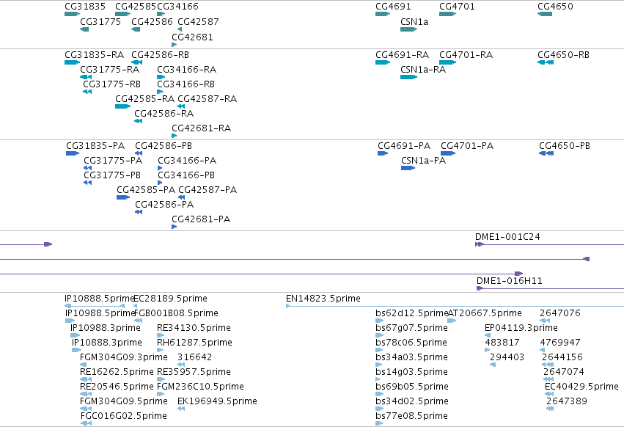Click the CG4691 gene glyph
624x427 pixels.
(x=383, y=14)
